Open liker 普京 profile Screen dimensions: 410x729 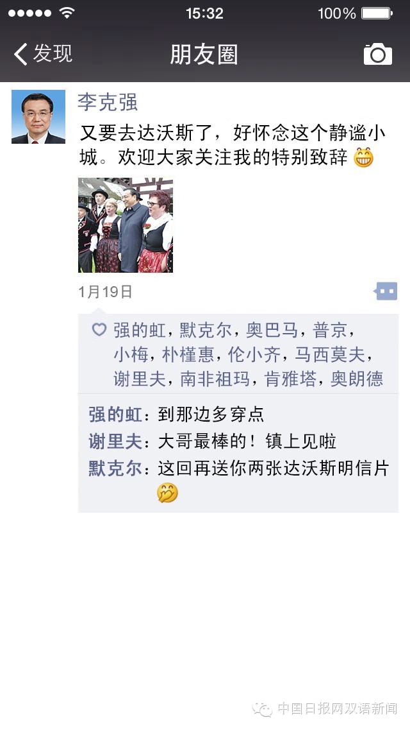click(x=330, y=330)
